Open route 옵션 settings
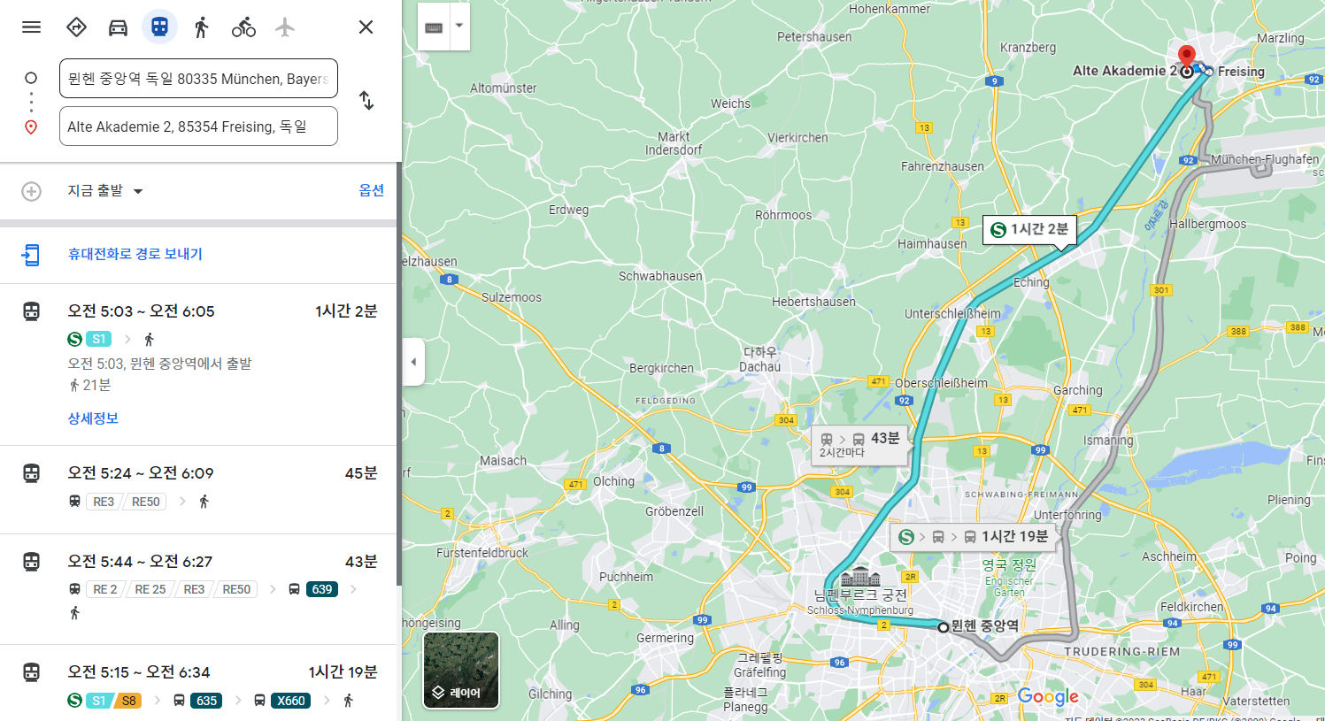 pos(371,190)
